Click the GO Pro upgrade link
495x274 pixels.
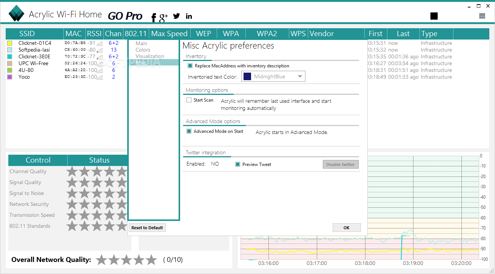tap(125, 16)
